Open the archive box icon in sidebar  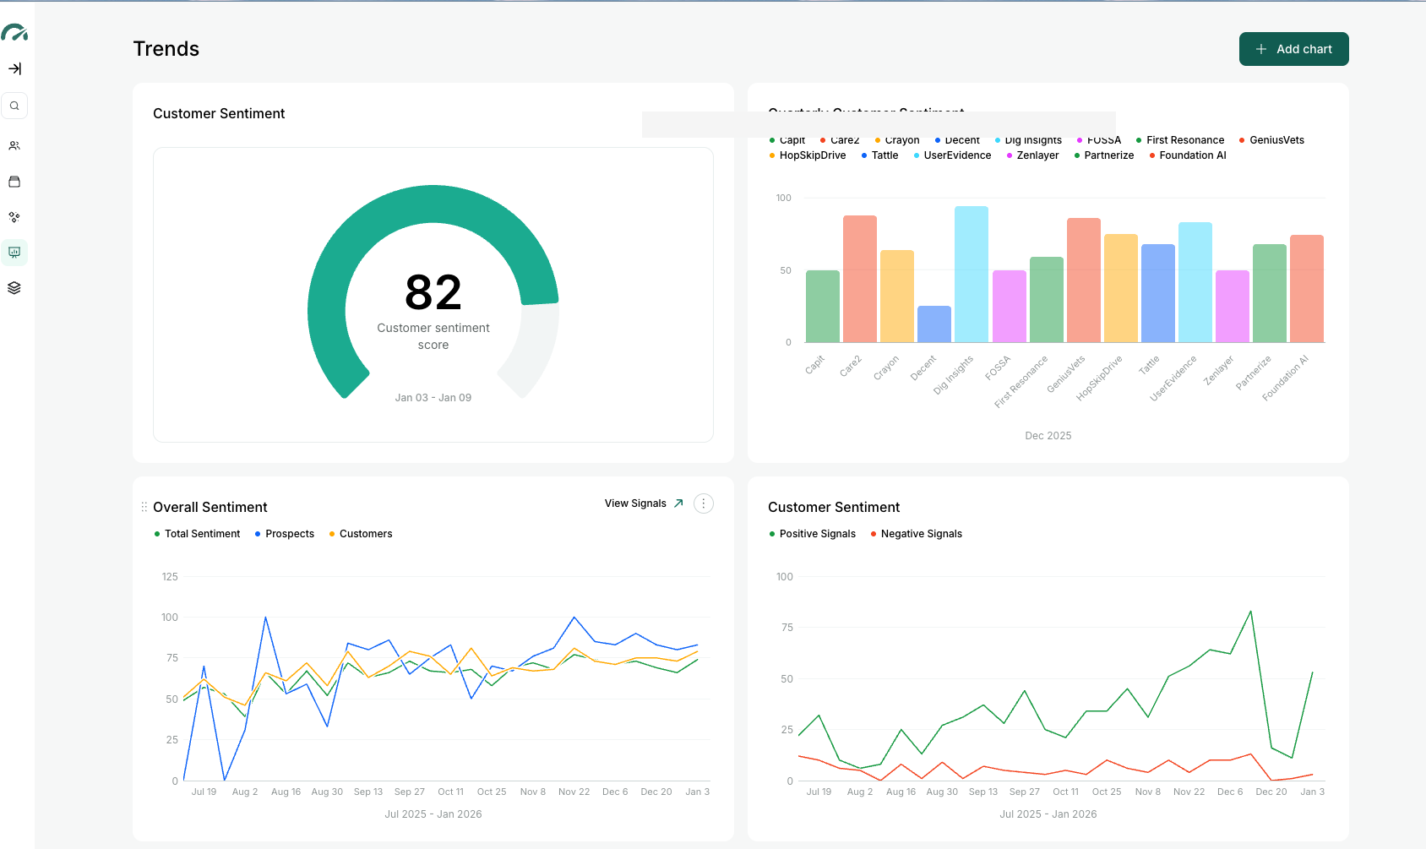click(14, 182)
